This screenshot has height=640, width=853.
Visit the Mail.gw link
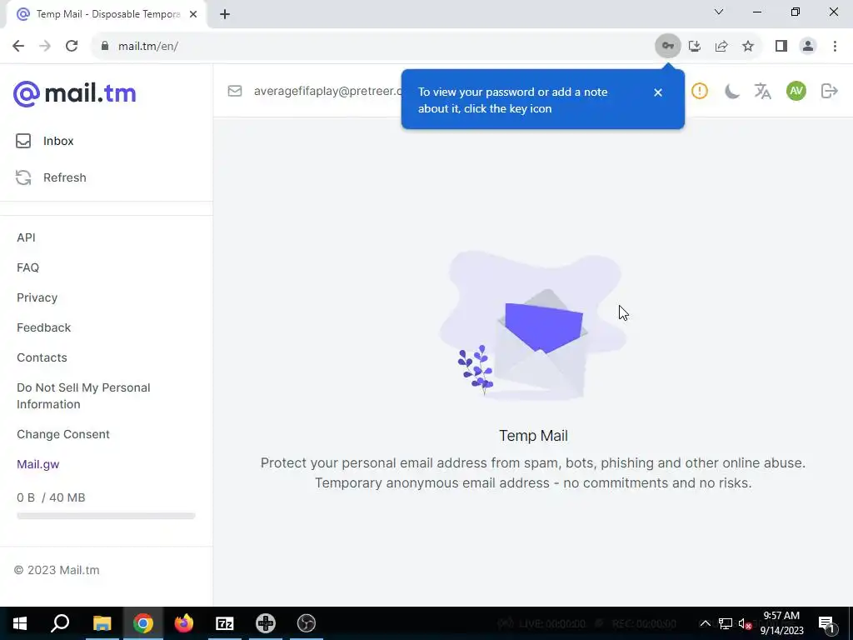pos(38,464)
